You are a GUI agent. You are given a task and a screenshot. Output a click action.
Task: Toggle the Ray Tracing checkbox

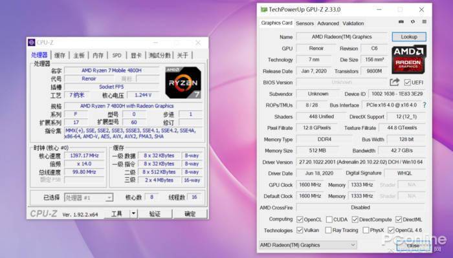[x=328, y=230]
